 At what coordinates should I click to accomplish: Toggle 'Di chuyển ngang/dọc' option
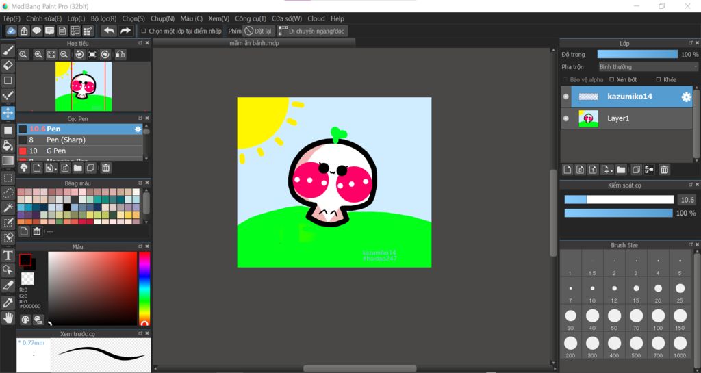click(x=311, y=31)
